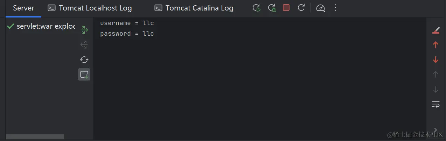Select the servlet:war exploded artifact
This screenshot has width=446, height=141.
point(41,26)
